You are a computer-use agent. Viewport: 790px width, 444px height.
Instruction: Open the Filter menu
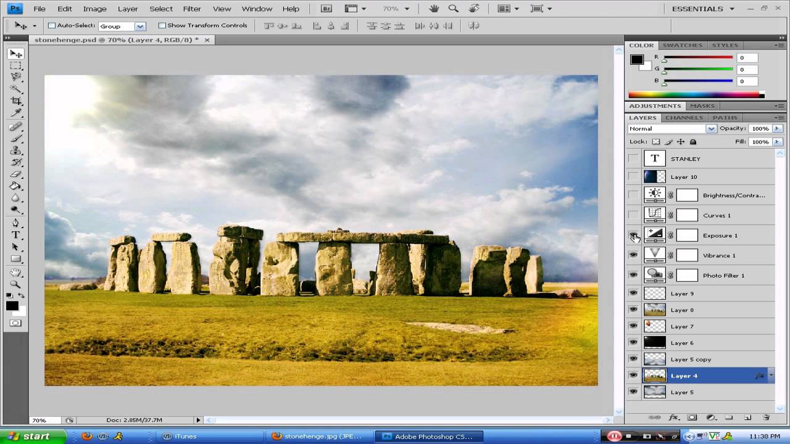(x=191, y=8)
